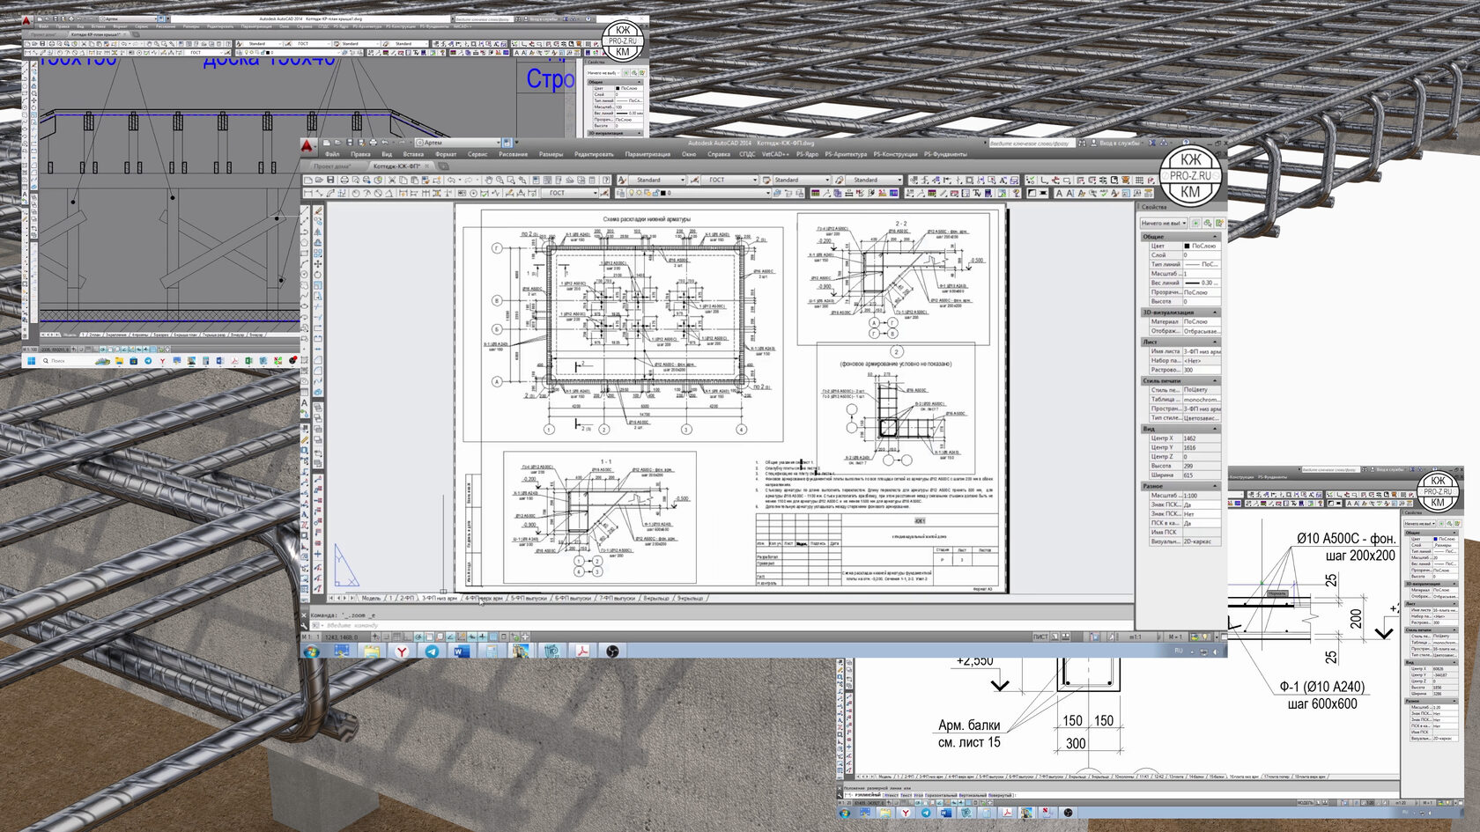Launch Yandex browser from the taskbar
The width and height of the screenshot is (1480, 832).
(x=402, y=652)
